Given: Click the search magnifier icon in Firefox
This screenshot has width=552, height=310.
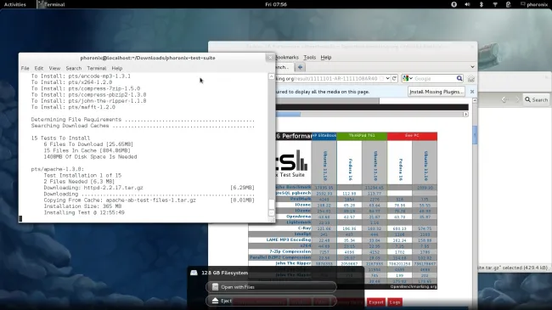Looking at the screenshot, I should pos(459,78).
